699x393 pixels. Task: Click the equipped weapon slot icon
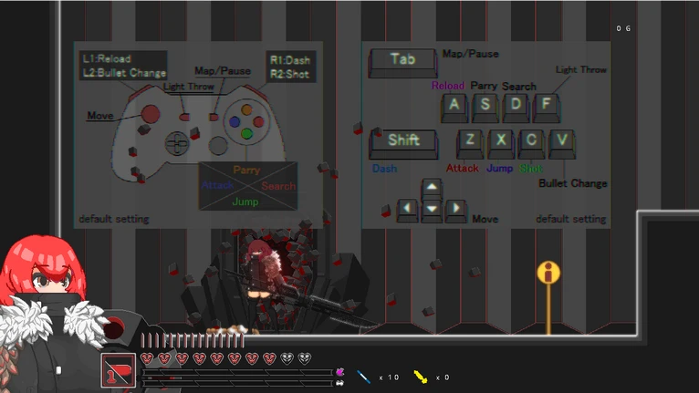(119, 372)
